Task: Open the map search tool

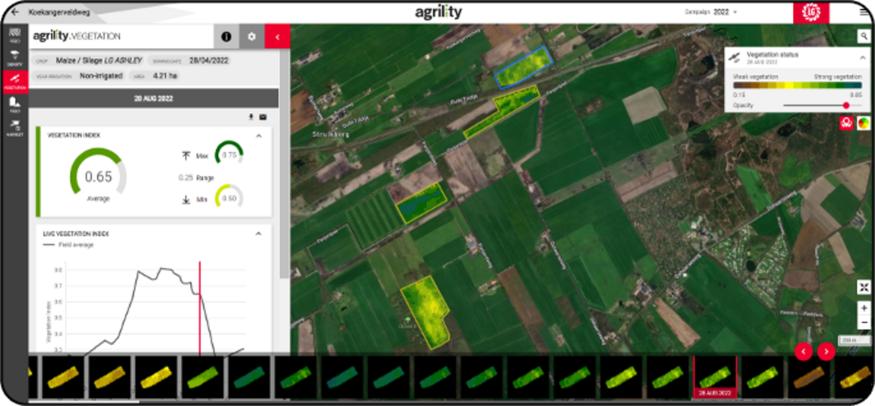Action: click(x=864, y=36)
